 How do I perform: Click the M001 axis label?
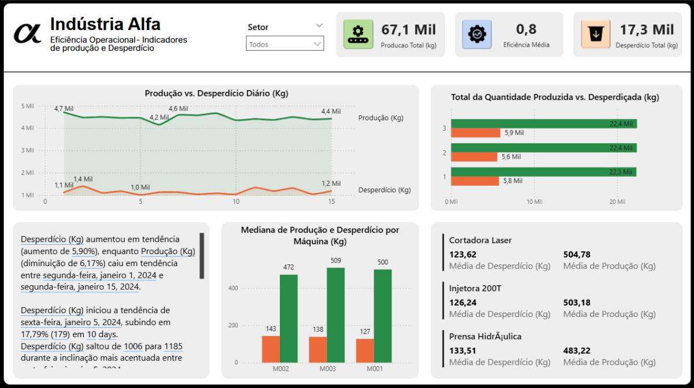374,368
